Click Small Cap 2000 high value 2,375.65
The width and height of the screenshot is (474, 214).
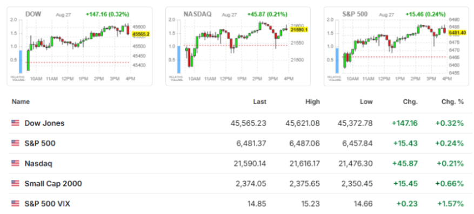pyautogui.click(x=305, y=184)
